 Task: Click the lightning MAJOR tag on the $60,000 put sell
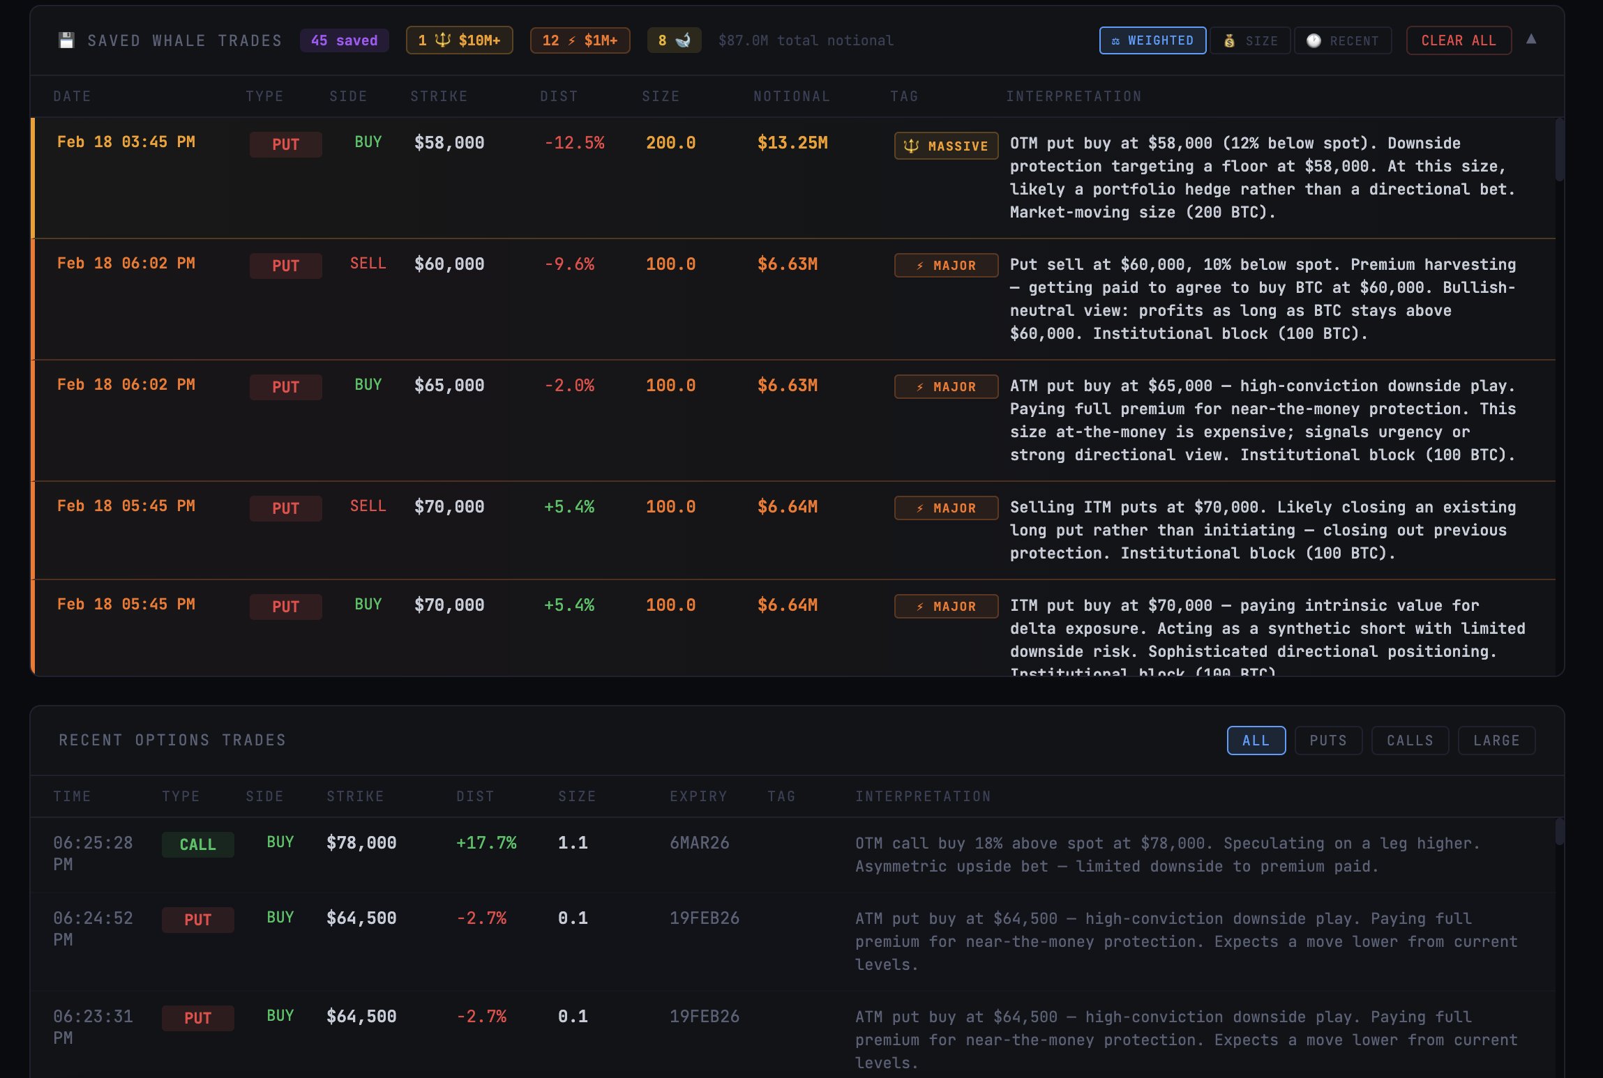(x=945, y=265)
